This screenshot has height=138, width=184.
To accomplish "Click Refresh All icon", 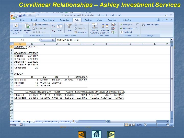I will (x=28, y=26).
